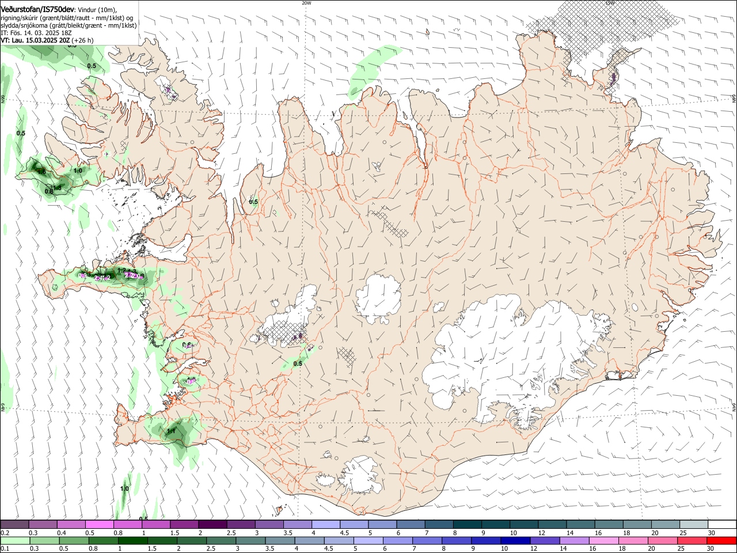
Task: Select the 'IT: Fös. 14. 03. 2025 18Z' line
Action: click(36, 33)
